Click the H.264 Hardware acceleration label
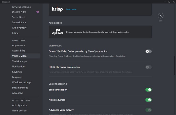 [x=64, y=67]
